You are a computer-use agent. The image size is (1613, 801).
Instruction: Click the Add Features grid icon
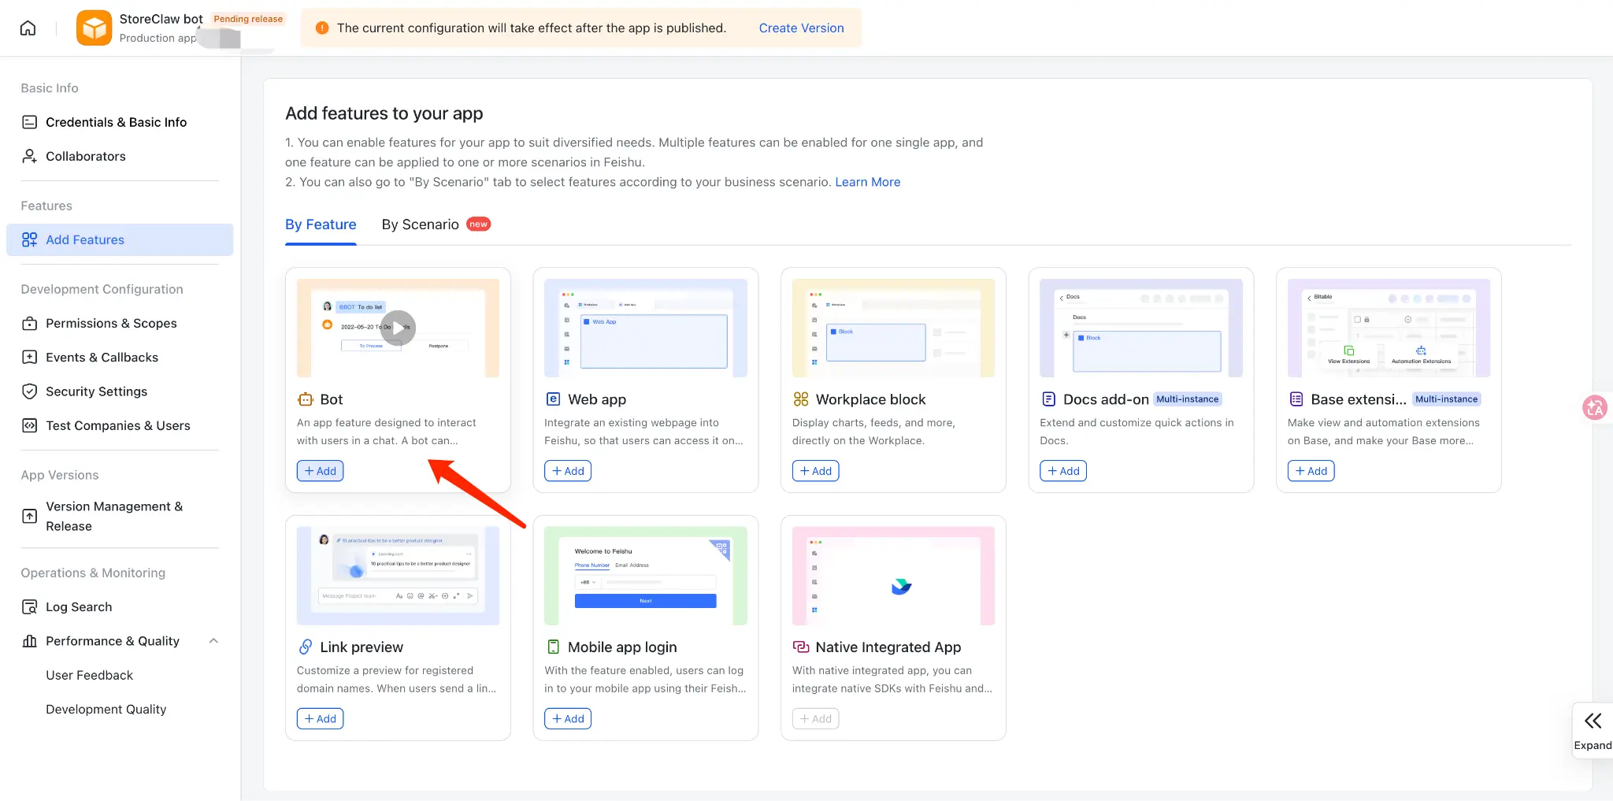(29, 239)
